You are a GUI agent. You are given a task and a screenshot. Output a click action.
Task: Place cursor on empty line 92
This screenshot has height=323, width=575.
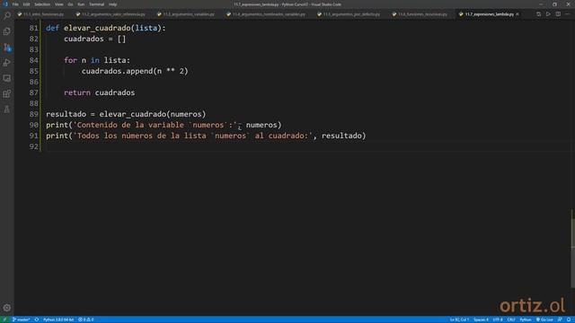307,146
